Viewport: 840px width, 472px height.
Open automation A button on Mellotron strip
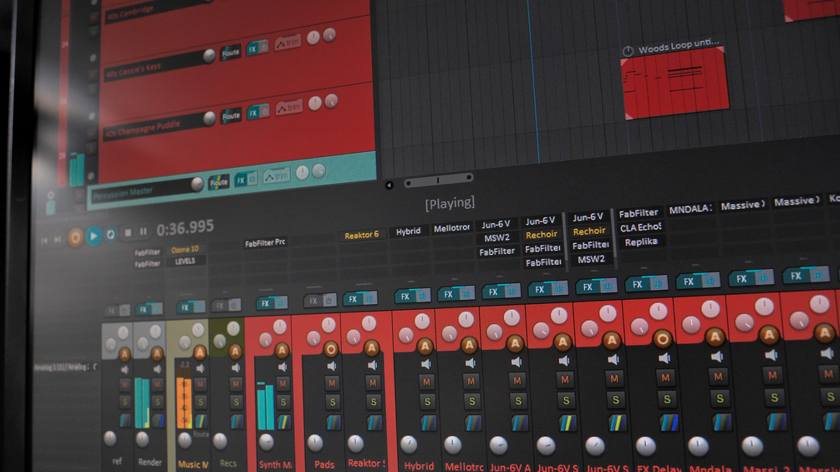point(469,345)
